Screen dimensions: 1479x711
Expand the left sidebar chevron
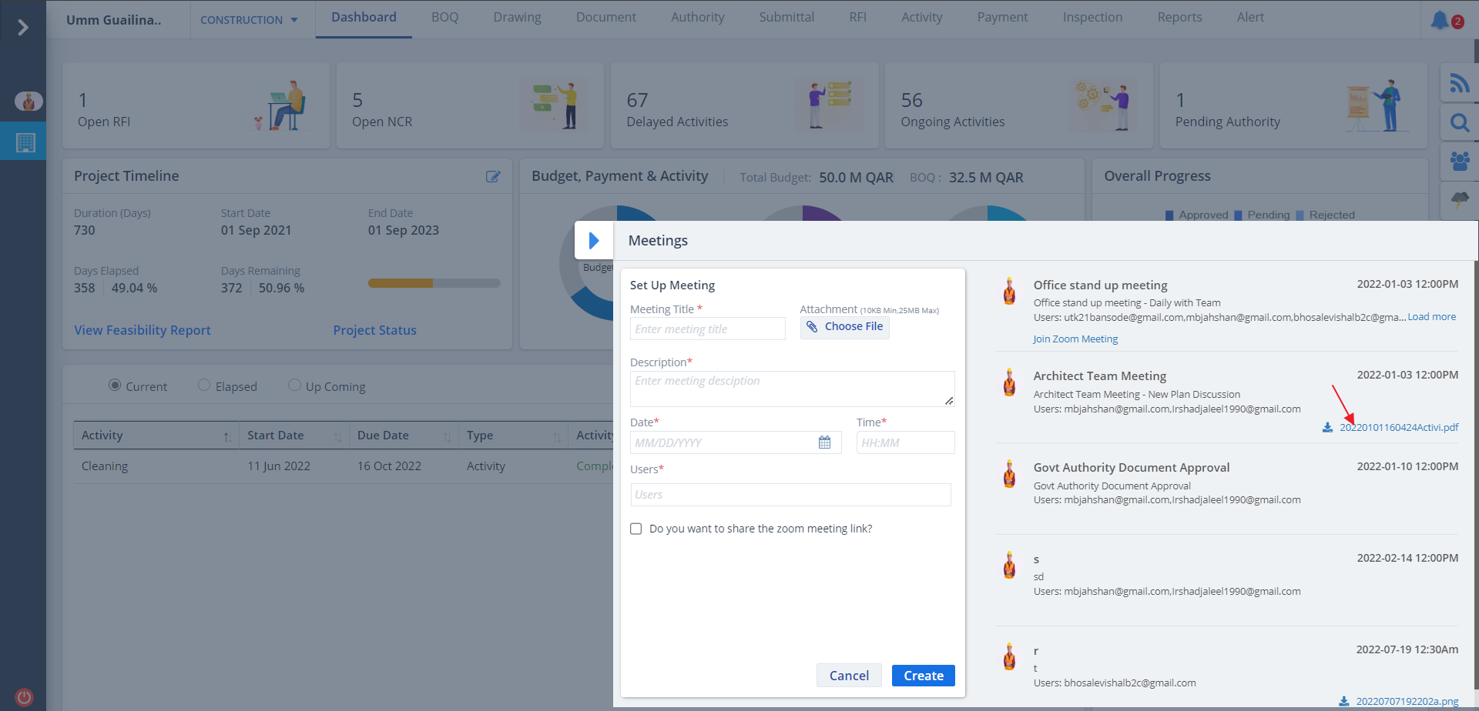click(23, 28)
